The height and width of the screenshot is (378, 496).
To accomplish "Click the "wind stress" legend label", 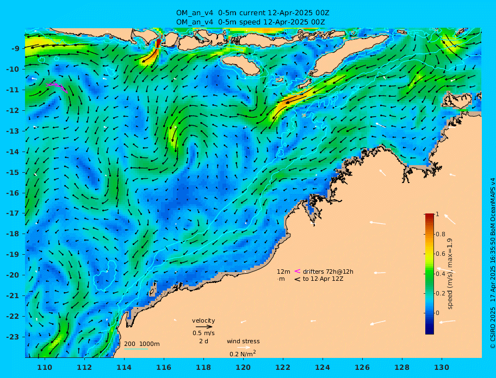I will 243,341.
